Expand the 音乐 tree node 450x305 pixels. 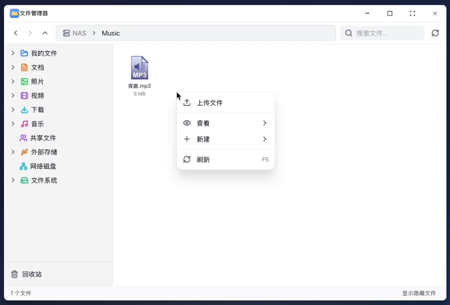(13, 123)
